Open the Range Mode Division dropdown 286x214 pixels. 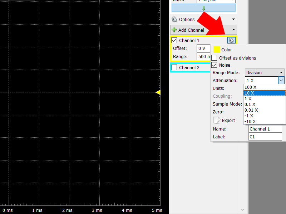click(x=265, y=72)
